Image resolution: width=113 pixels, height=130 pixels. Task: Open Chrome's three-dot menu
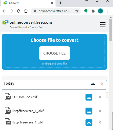108,11
